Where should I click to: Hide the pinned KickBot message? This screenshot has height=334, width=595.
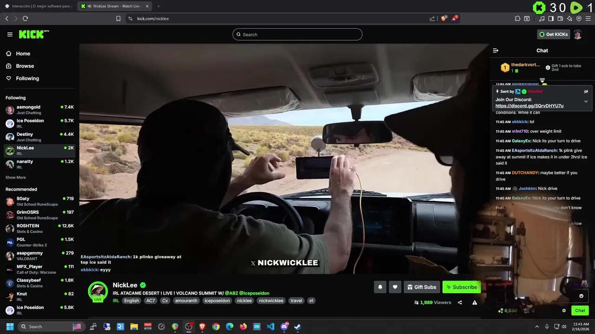pos(586,91)
